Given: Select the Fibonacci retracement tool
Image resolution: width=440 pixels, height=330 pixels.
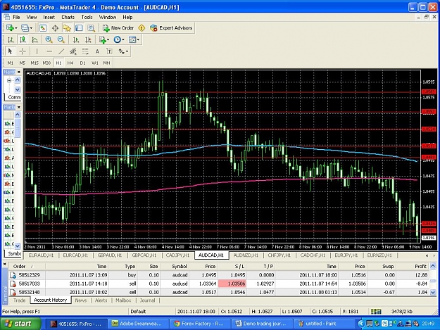Looking at the screenshot, I should [x=85, y=51].
